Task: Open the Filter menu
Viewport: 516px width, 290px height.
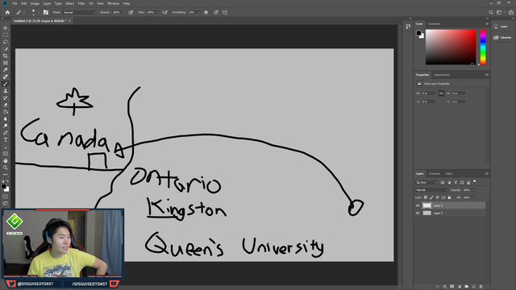Action: [x=81, y=3]
